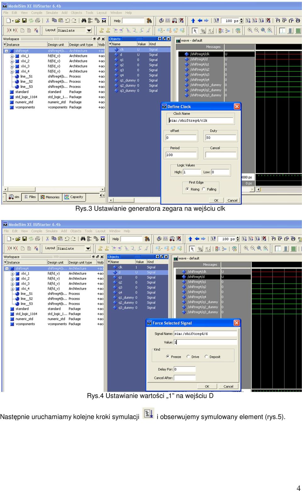Expand xlxi_1 instance in upper Workspace tree
Image resolution: width=302 pixels, height=491 pixels.
pyautogui.click(x=12, y=56)
